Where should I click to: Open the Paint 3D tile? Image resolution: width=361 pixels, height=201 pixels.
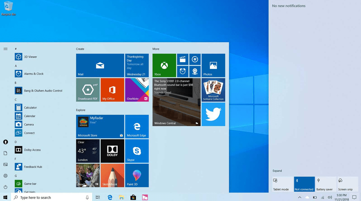(x=137, y=175)
